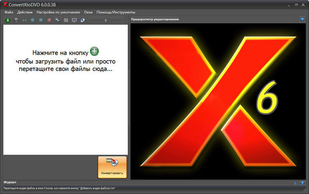Click the disc burn toolbar icon
The width and height of the screenshot is (309, 194).
tap(82, 20)
